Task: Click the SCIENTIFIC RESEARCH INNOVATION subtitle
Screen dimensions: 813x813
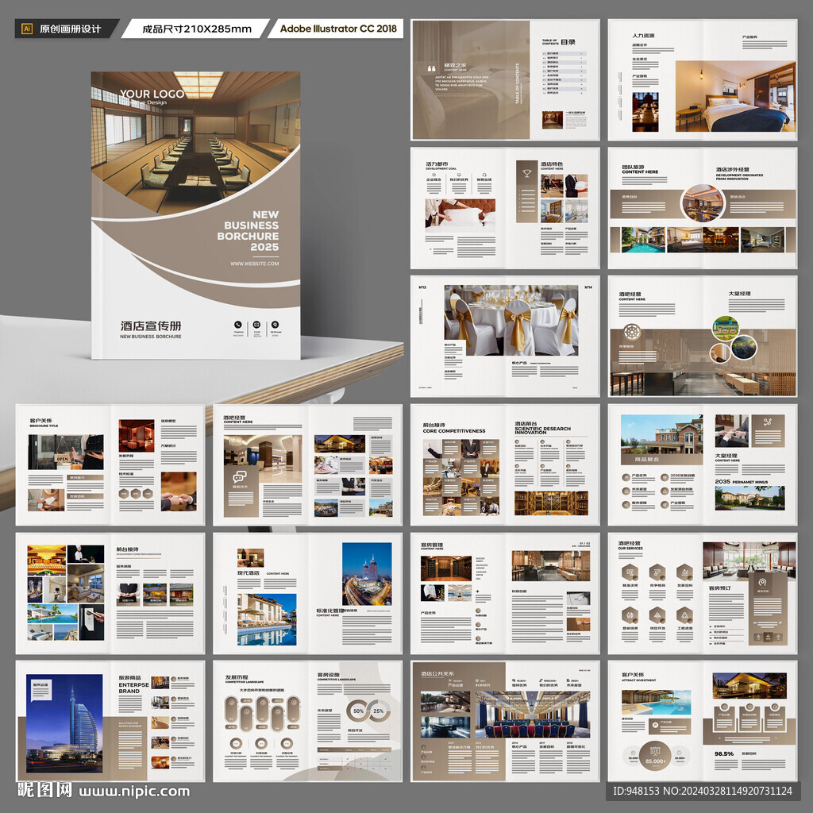Action: point(542,430)
